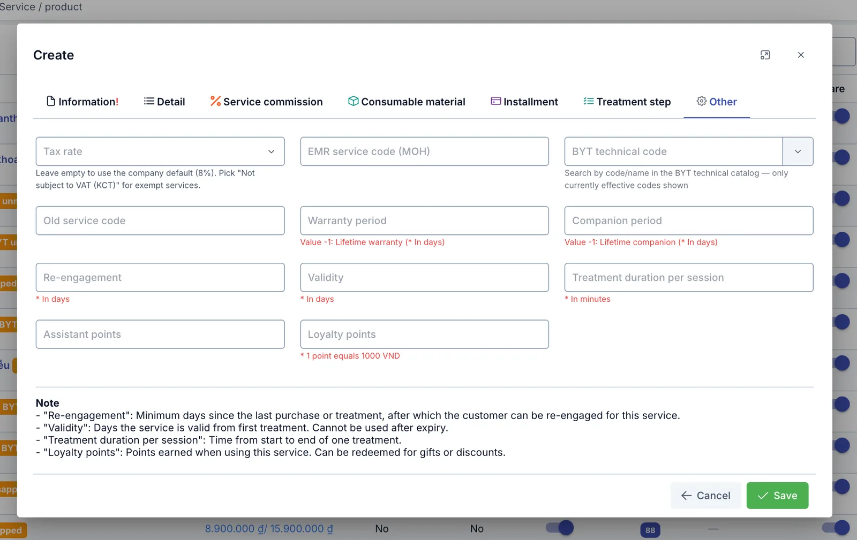Click the Other tab
857x540 pixels.
717,102
